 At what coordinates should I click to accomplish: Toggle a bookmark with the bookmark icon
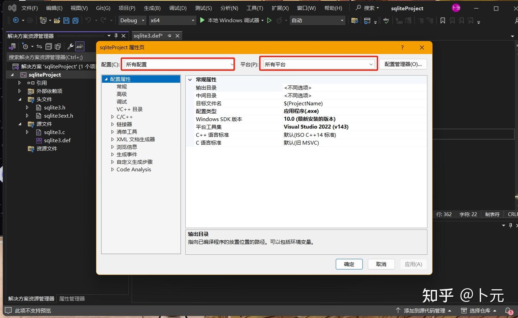tap(442, 21)
